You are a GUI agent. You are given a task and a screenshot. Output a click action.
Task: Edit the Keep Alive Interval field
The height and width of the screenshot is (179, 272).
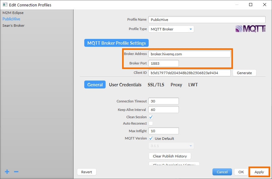tap(164, 110)
